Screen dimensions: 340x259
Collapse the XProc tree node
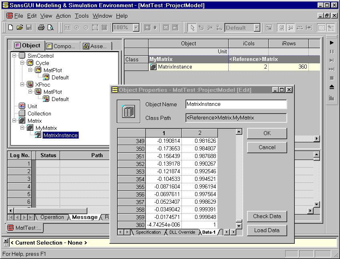point(22,85)
